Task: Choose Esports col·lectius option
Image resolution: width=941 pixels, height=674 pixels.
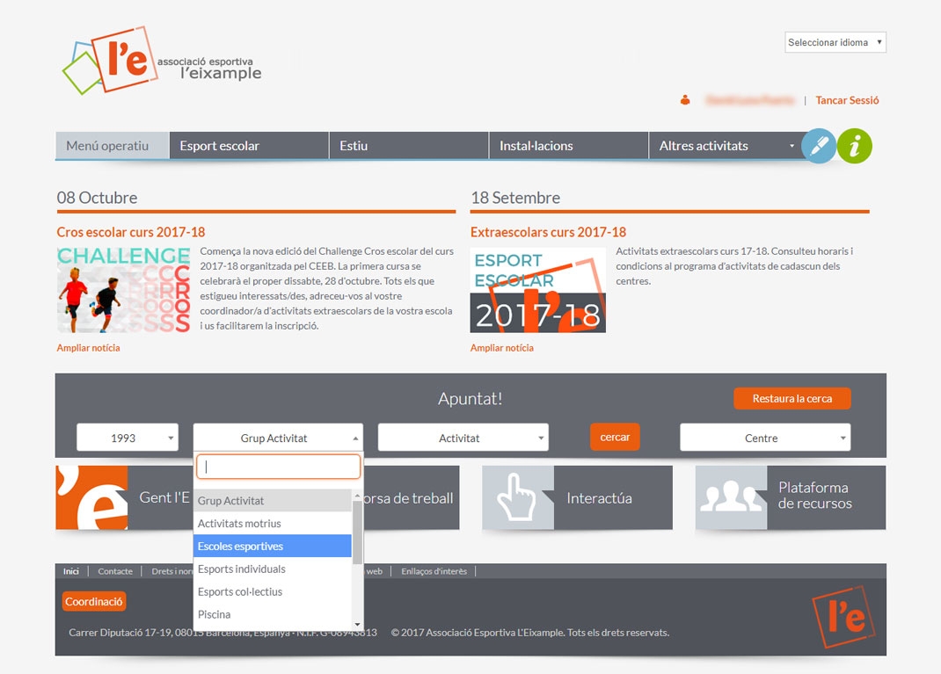Action: 273,592
